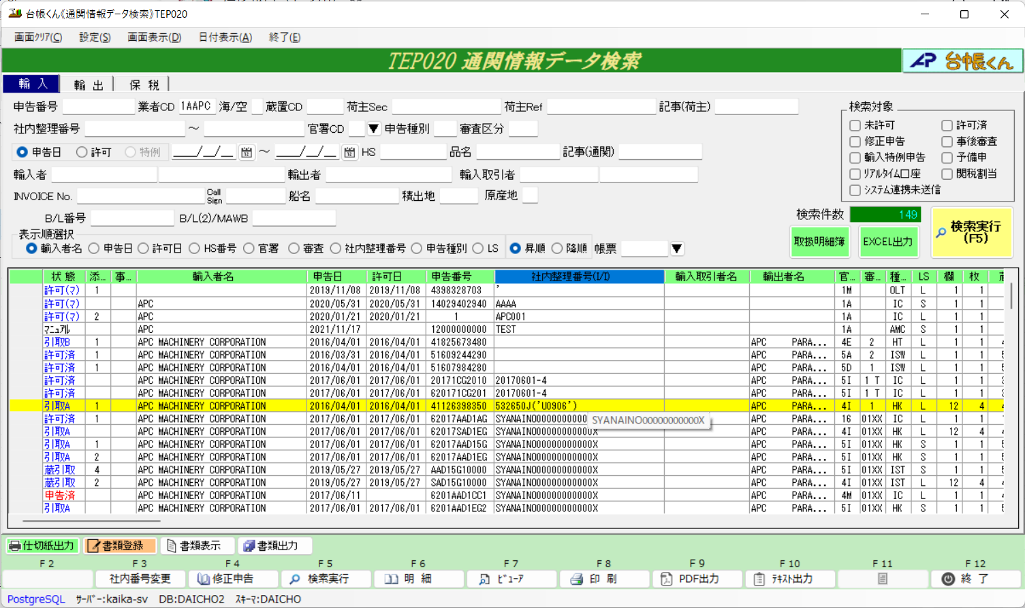Switch to the 輸出 tab
Screen dimensions: 1025x608
point(89,84)
